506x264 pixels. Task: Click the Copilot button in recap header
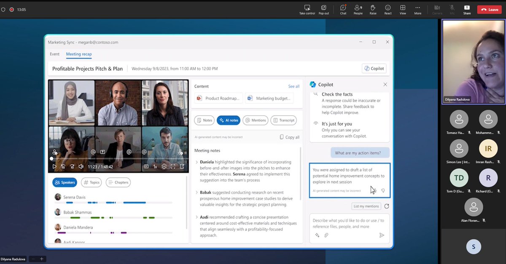click(374, 68)
